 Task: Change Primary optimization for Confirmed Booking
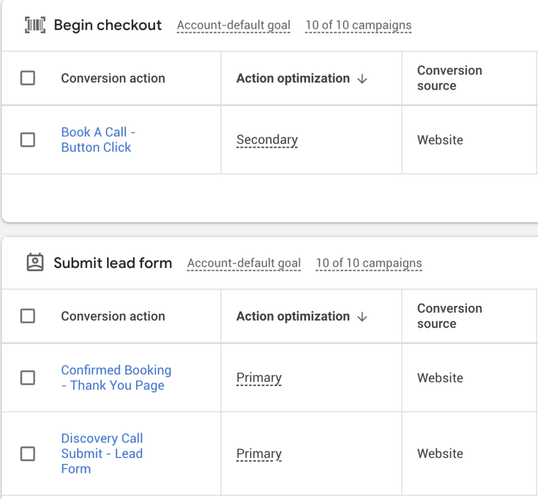tap(258, 377)
